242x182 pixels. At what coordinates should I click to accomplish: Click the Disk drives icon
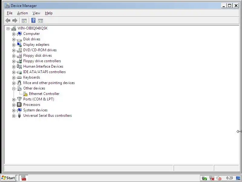(x=19, y=40)
